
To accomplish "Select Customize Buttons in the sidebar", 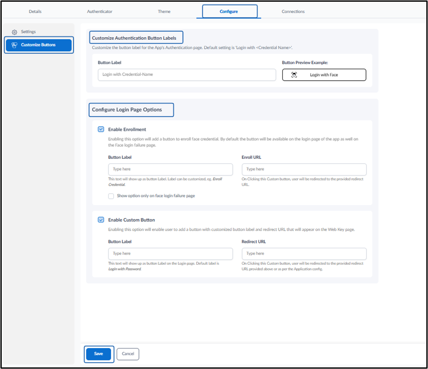I will (39, 45).
